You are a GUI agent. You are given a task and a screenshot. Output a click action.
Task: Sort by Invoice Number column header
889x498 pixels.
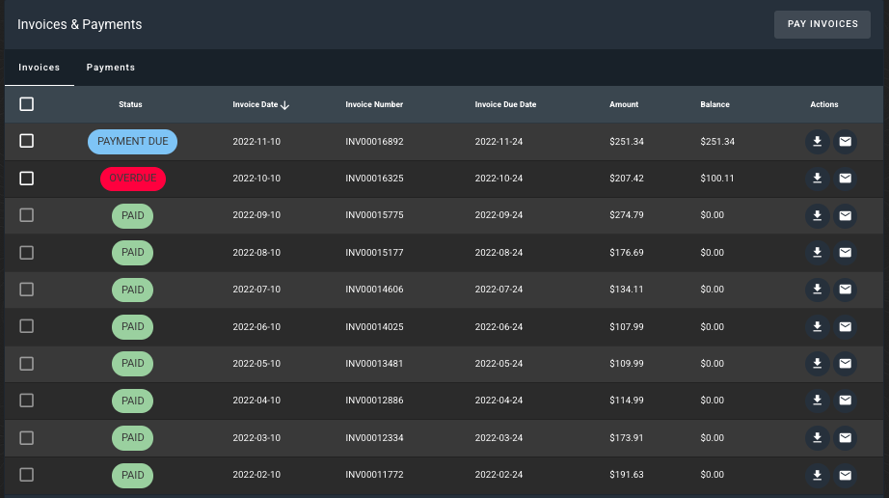374,104
